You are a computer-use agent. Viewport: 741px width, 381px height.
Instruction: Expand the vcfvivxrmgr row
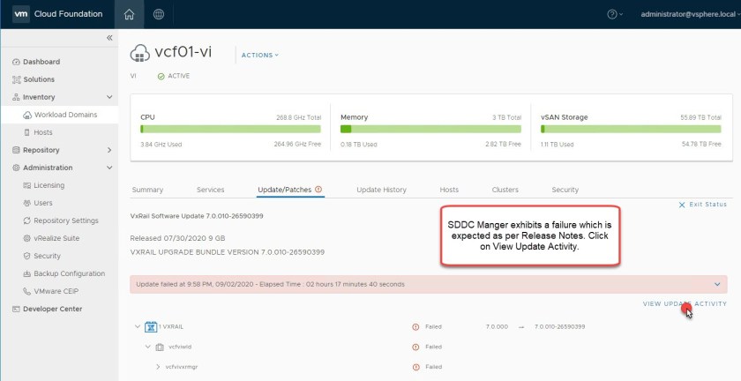[x=158, y=367]
